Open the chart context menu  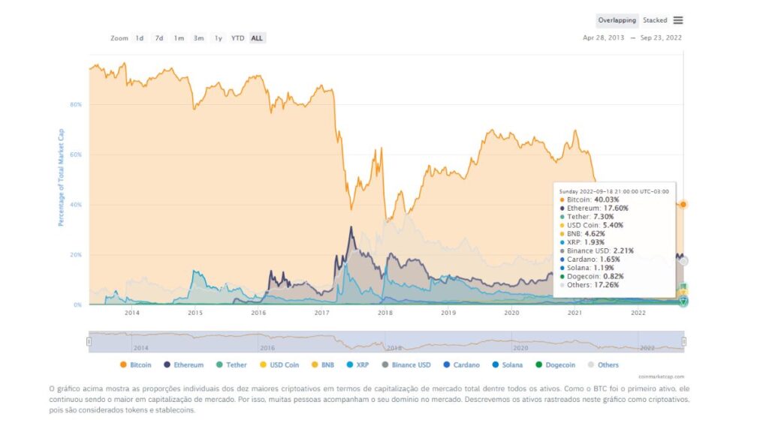click(679, 20)
